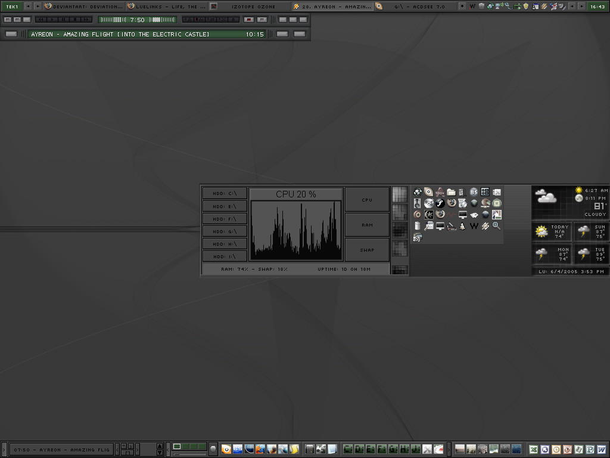
Task: Click the camera icon in launcher panel
Action: click(x=417, y=237)
